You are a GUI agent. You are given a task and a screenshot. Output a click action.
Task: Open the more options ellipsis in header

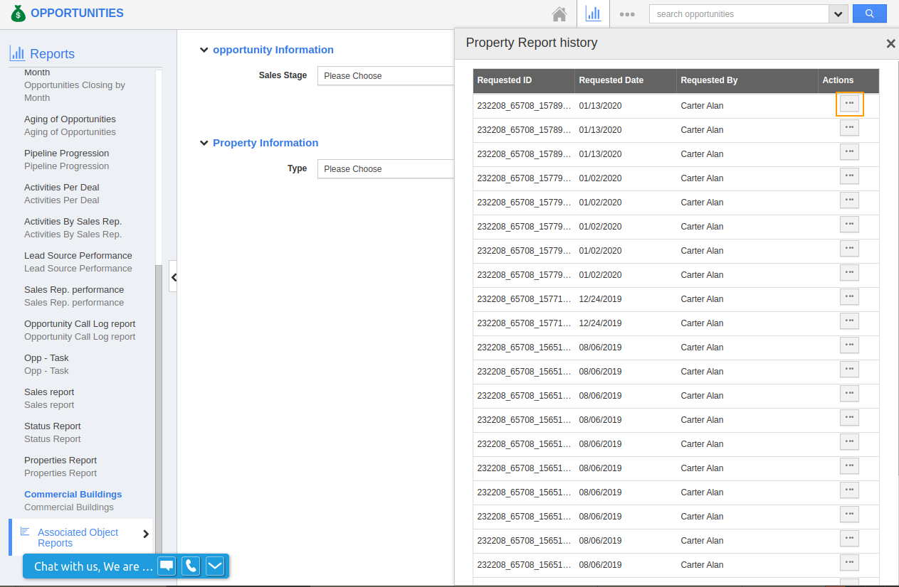pos(627,14)
